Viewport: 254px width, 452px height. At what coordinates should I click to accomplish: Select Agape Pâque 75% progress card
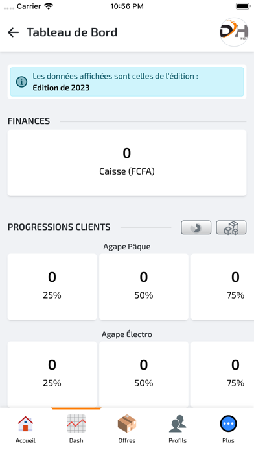pyautogui.click(x=222, y=287)
